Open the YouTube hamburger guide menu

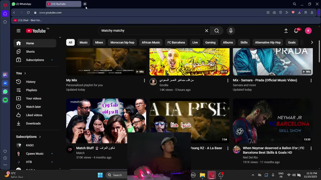(x=19, y=31)
